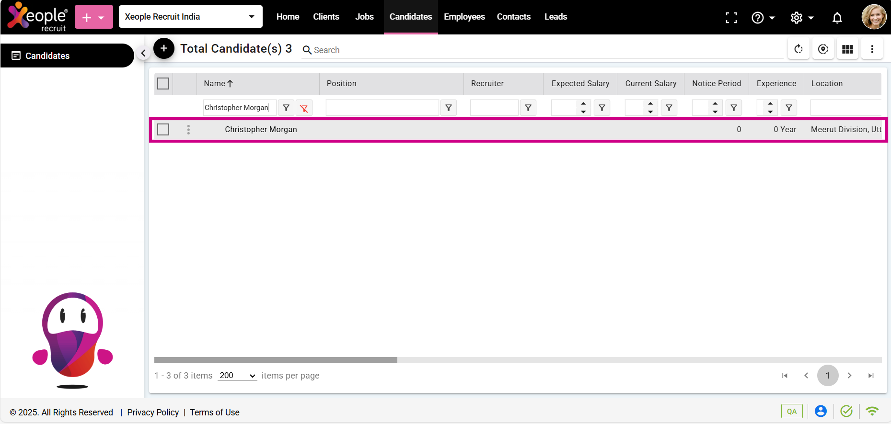Click the refresh icon in the candidates toolbar
This screenshot has width=891, height=424.
[798, 49]
